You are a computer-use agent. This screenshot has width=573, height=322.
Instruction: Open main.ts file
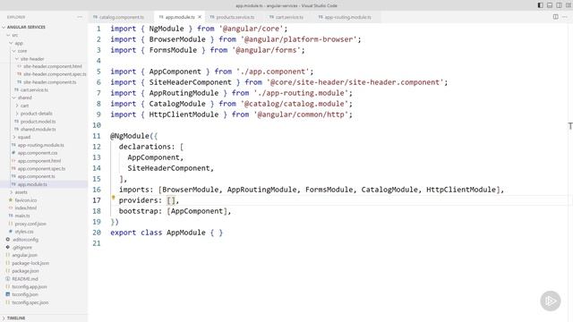coord(21,216)
